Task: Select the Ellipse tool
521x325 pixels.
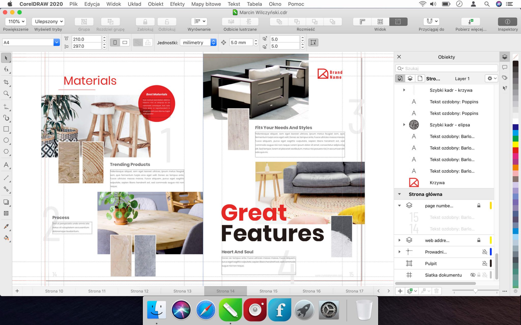Action: click(6, 140)
